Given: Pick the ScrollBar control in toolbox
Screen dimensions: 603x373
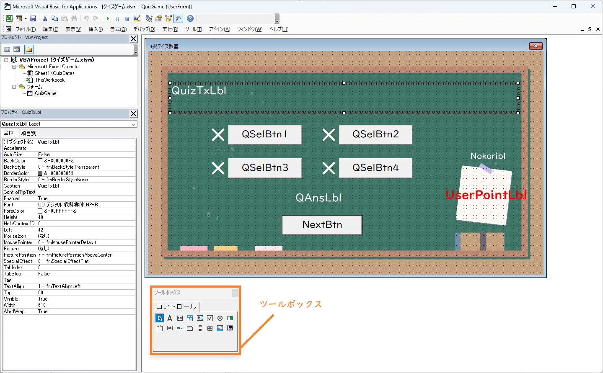Looking at the screenshot, I should click(x=200, y=328).
